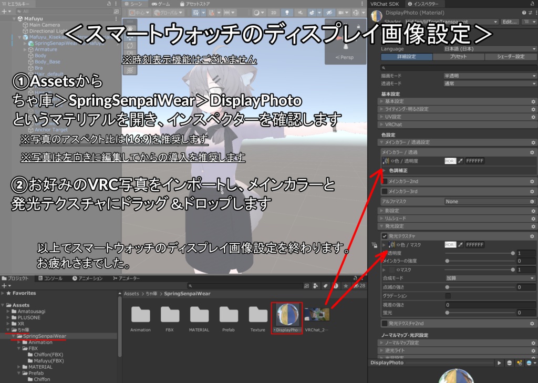Open the 透過モード dropdown set to 通常
Image resolution: width=538 pixels, height=383 pixels.
490,84
